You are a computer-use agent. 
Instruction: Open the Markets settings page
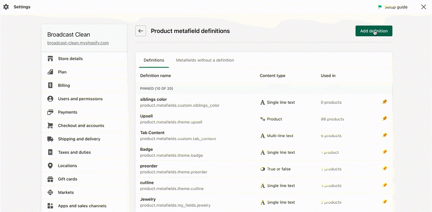pos(66,192)
